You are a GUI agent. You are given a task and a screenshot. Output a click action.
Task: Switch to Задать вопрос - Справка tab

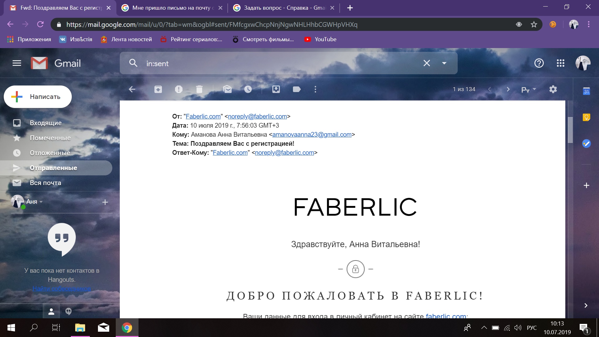pos(284,8)
